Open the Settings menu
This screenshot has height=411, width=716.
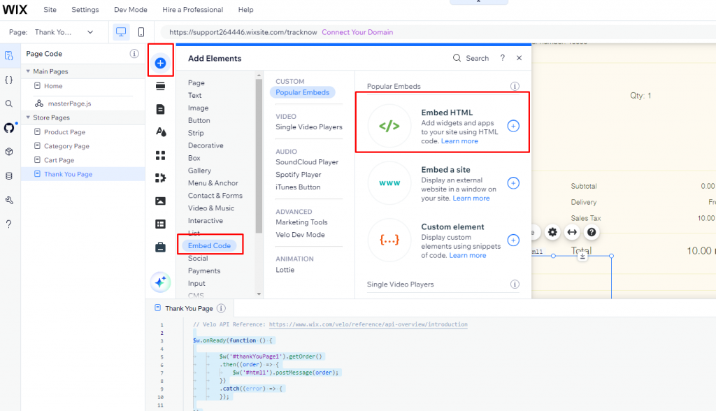coord(85,10)
